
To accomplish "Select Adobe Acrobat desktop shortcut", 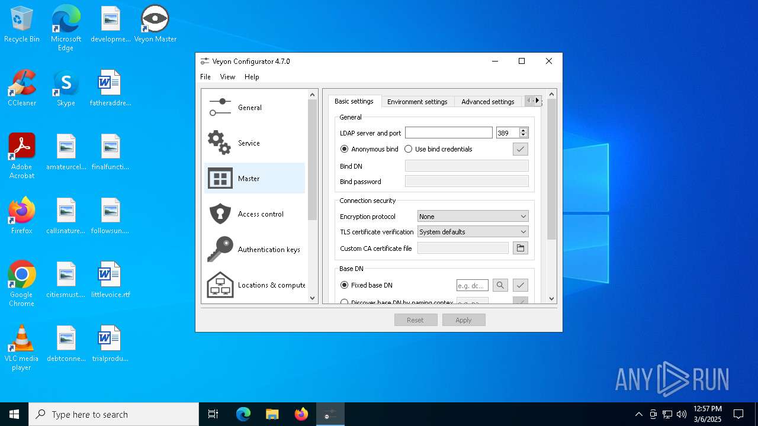I will (22, 156).
